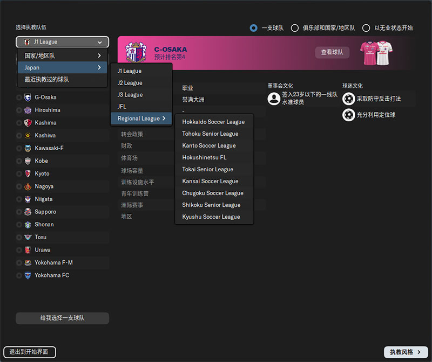Screen dimensions: 432x362
Task: Select the 以无业状态开始 radio option
Action: click(366, 28)
